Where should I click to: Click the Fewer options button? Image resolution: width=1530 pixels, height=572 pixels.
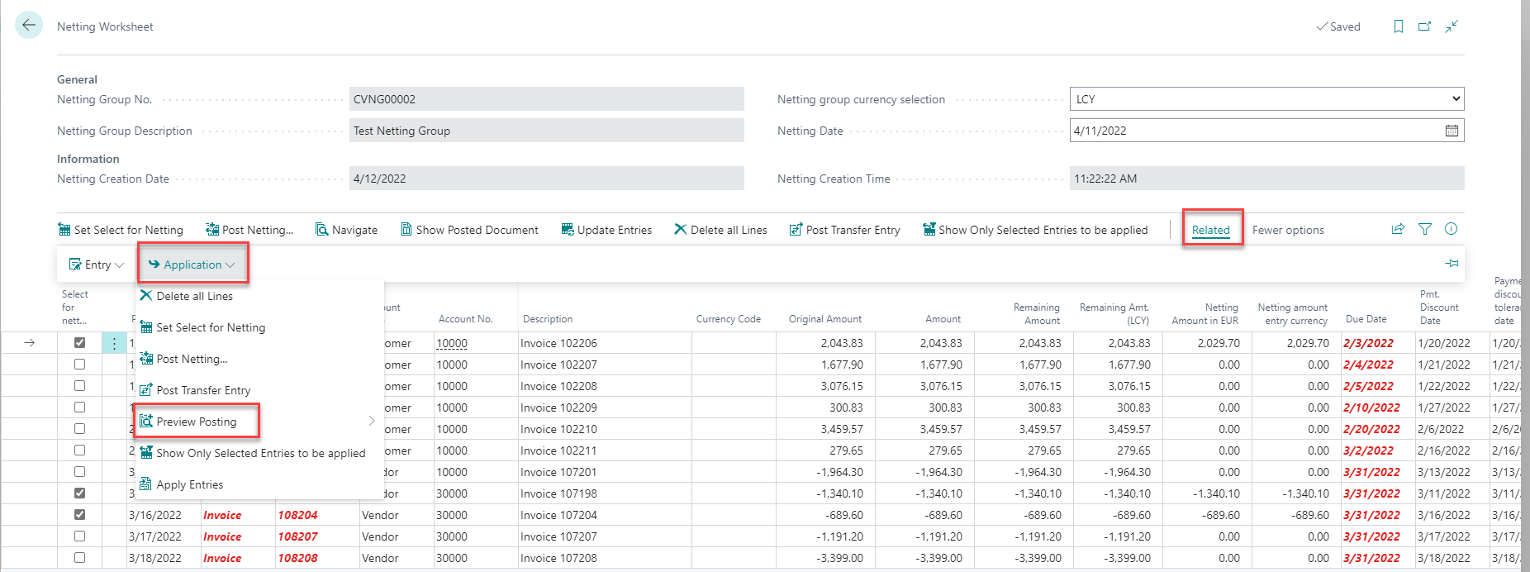pyautogui.click(x=1288, y=230)
